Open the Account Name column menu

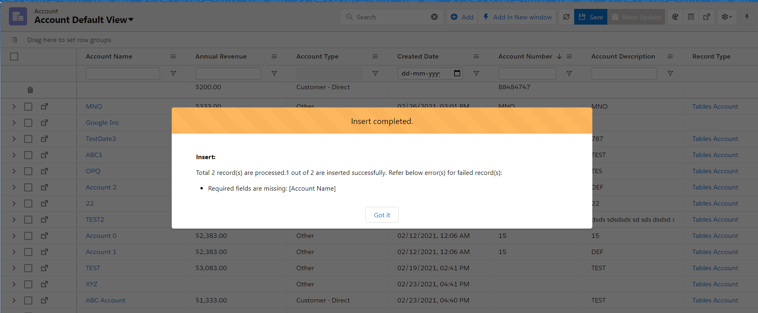[x=173, y=57]
